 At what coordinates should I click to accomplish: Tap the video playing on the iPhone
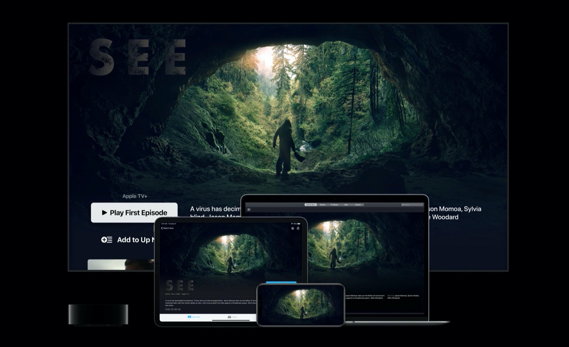click(300, 305)
